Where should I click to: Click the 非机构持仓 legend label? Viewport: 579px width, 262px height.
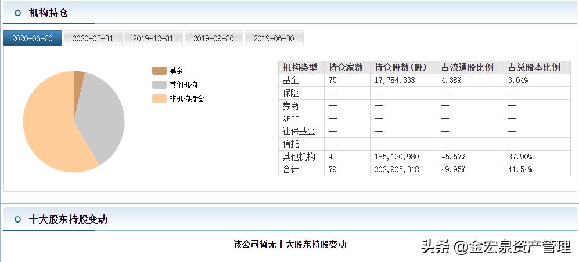pos(186,99)
